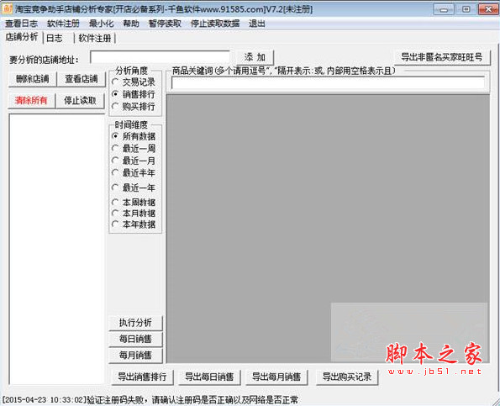The width and height of the screenshot is (500, 406).
Task: Select the 本周数据 time option
Action: (x=134, y=203)
